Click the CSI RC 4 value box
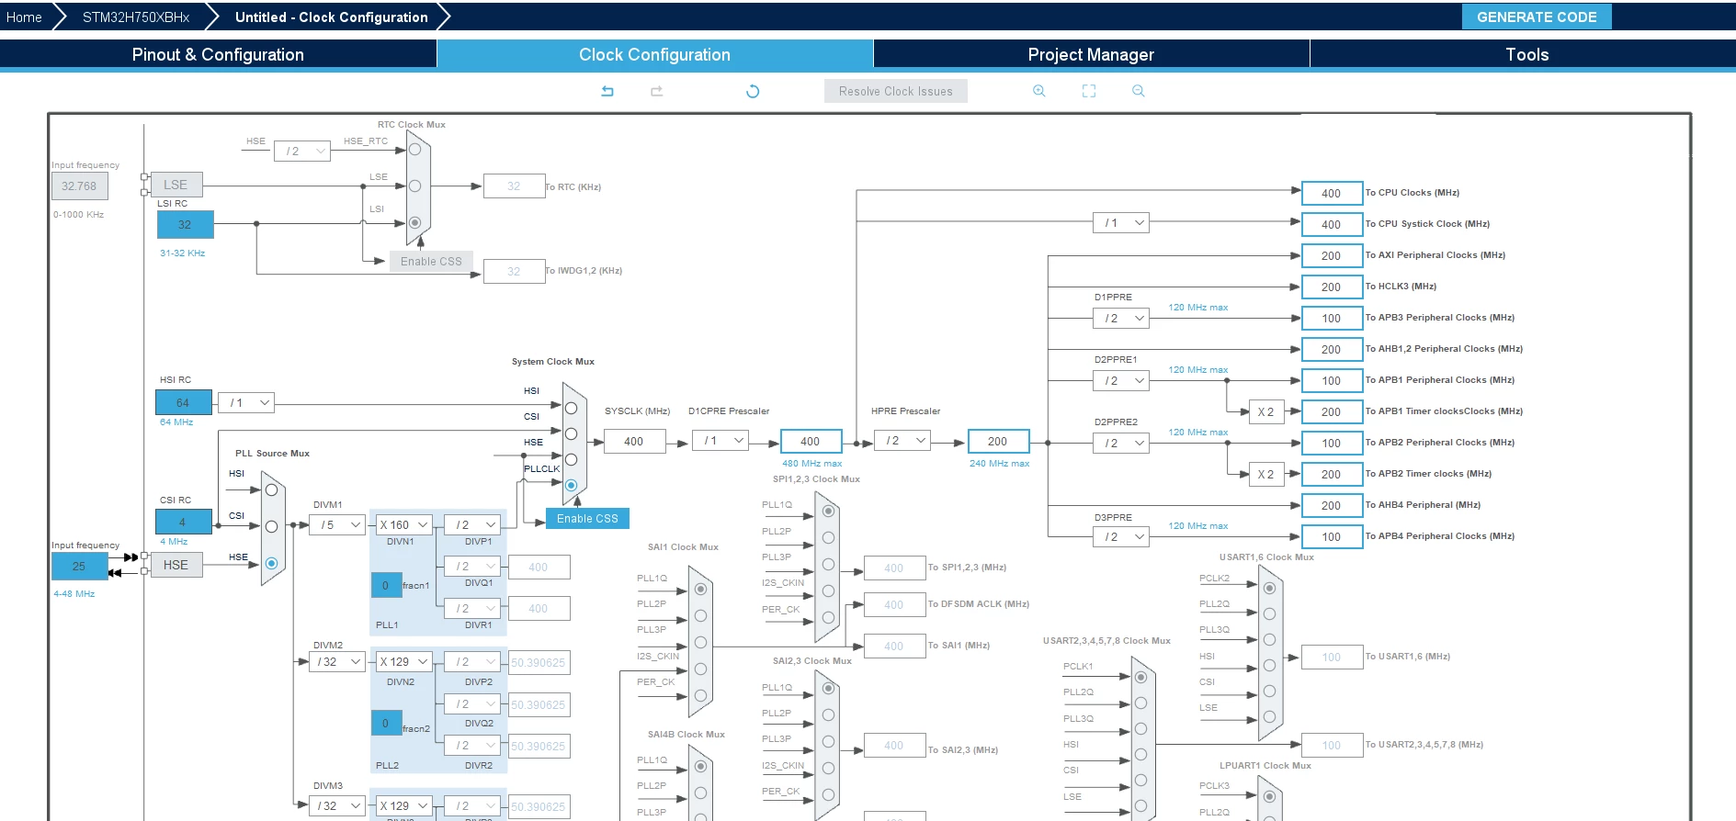The height and width of the screenshot is (821, 1736). point(183,522)
